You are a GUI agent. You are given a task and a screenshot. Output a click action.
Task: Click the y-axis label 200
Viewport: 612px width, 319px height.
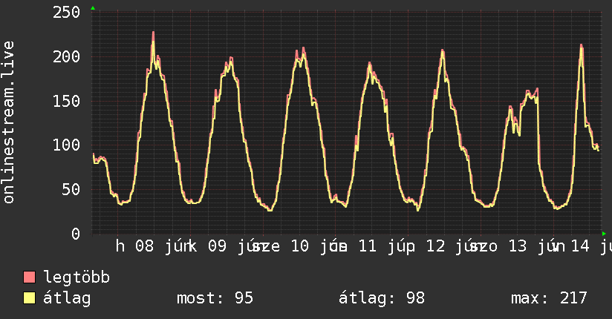(x=66, y=57)
